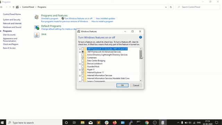Screen dimensions: 222x125
Task: Go back with the back arrow
Action: [x=1, y=7]
